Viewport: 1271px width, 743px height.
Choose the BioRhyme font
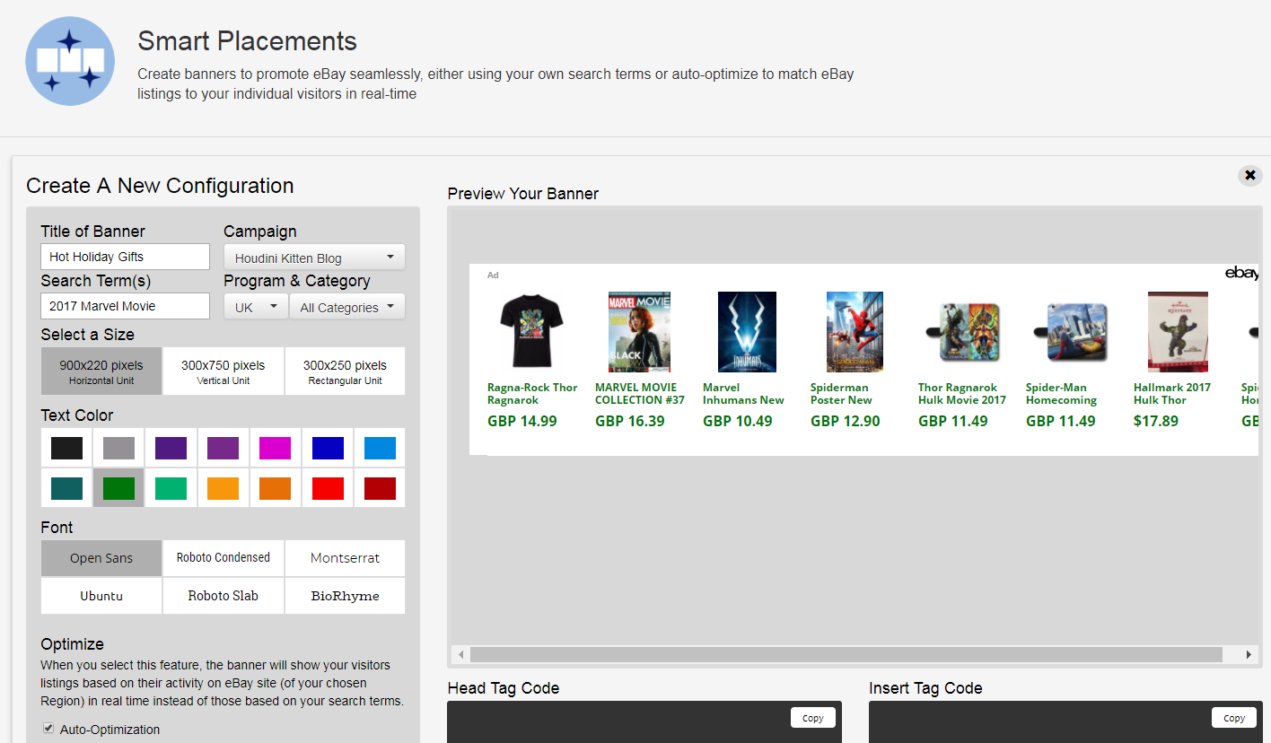click(x=345, y=596)
